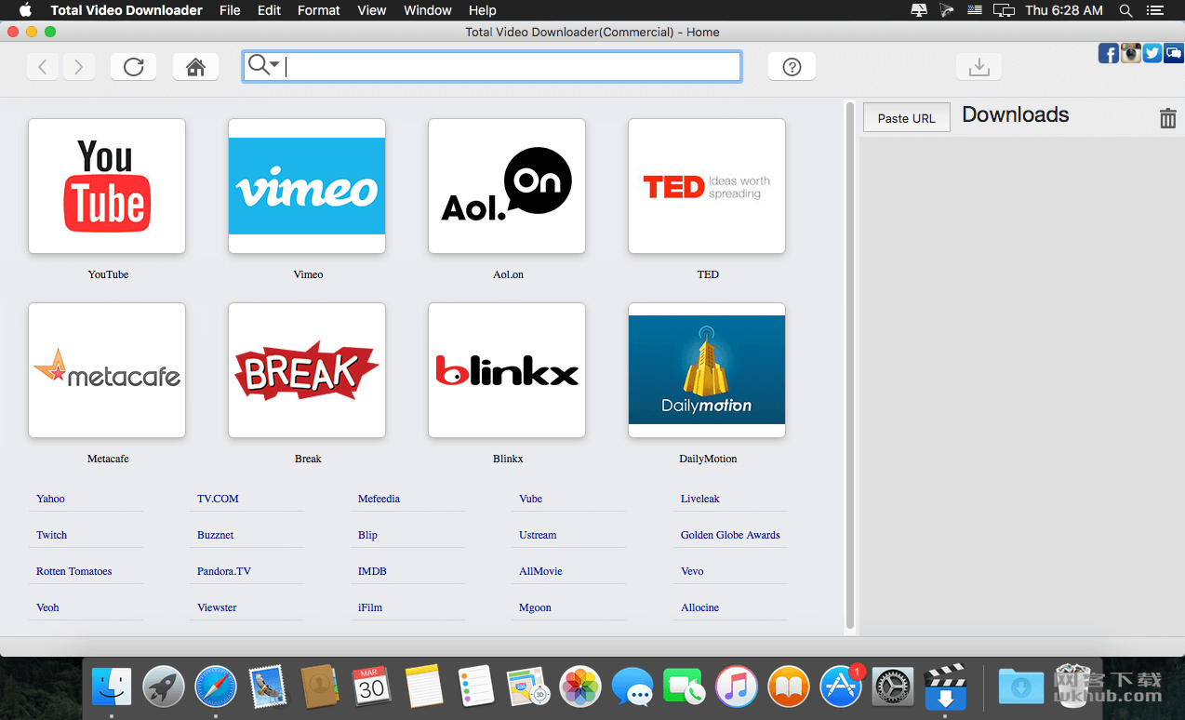Reload the current page
The width and height of the screenshot is (1185, 720).
pyautogui.click(x=133, y=66)
